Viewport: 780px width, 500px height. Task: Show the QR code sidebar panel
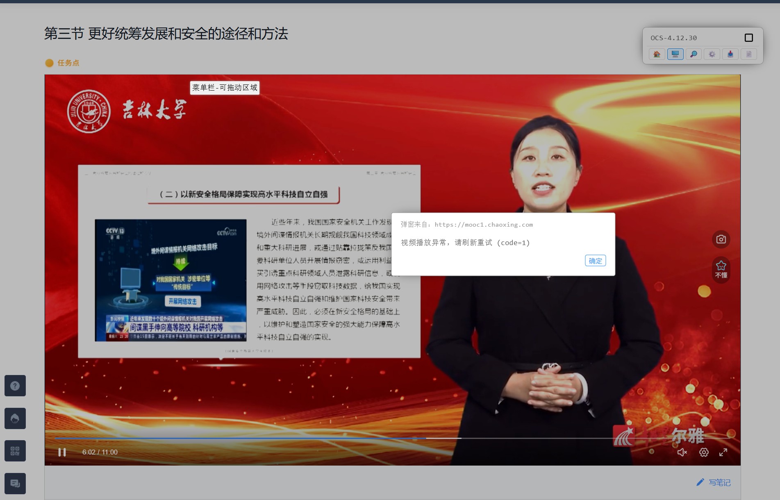15,450
